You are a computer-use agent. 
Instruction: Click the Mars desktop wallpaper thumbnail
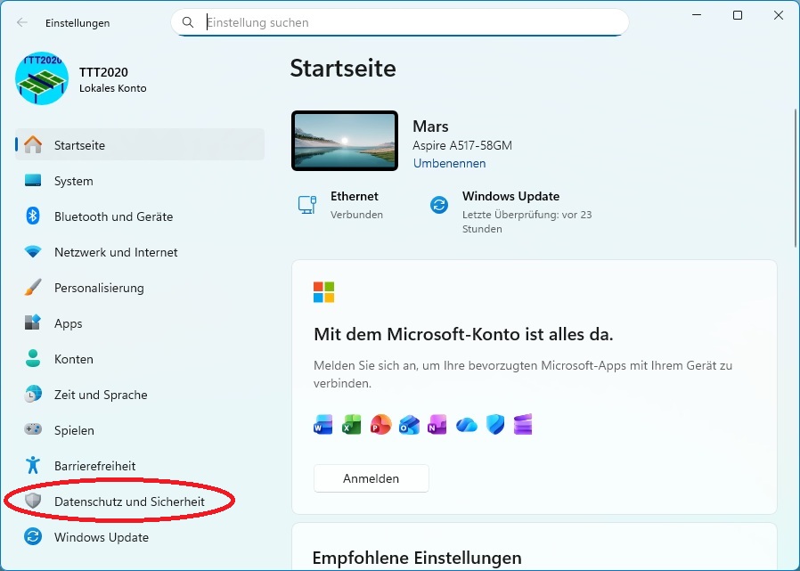(x=345, y=141)
